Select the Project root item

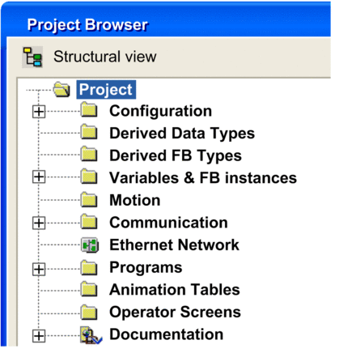coord(106,90)
